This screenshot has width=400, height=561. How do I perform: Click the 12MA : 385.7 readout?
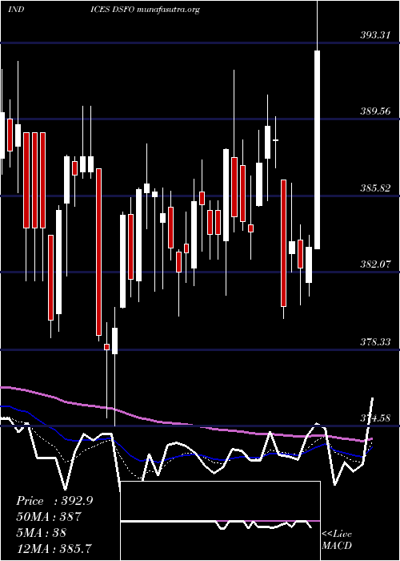click(x=54, y=548)
